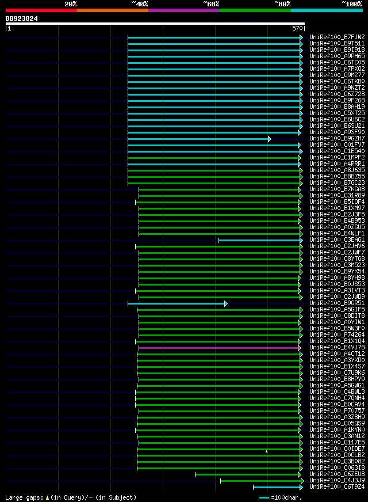Select the UniRef100_B4B953 label
Image resolution: width=368 pixels, height=502 pixels.
pyautogui.click(x=337, y=221)
